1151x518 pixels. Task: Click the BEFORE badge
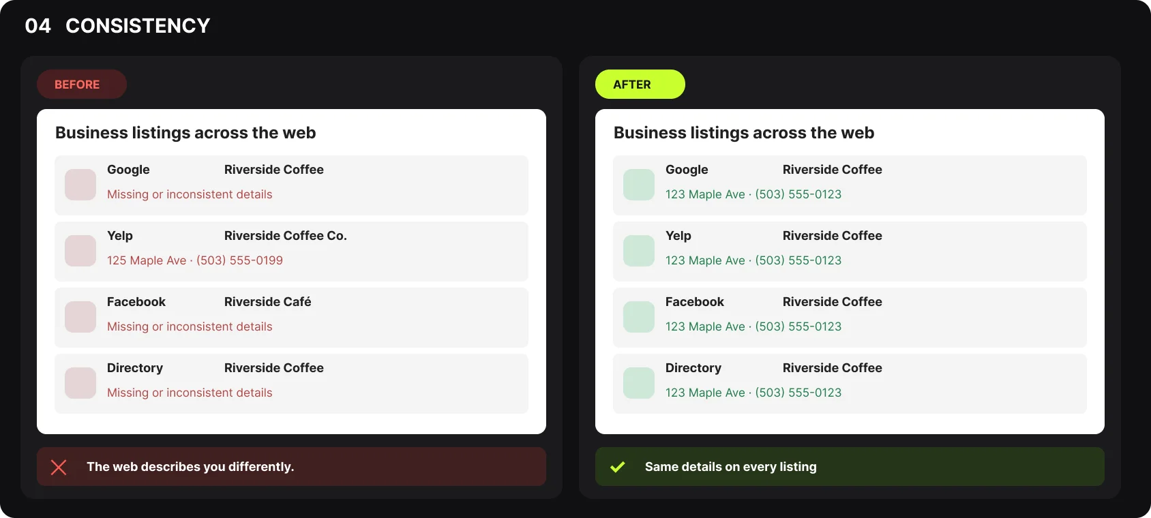(x=82, y=85)
